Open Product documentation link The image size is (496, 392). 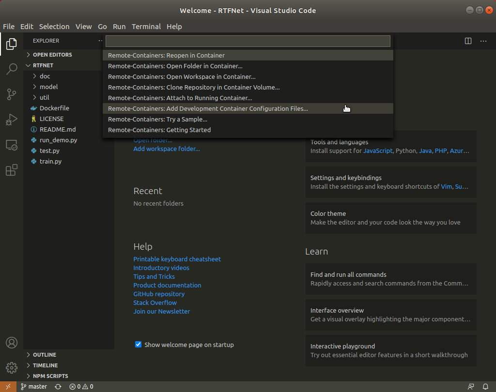pos(167,285)
